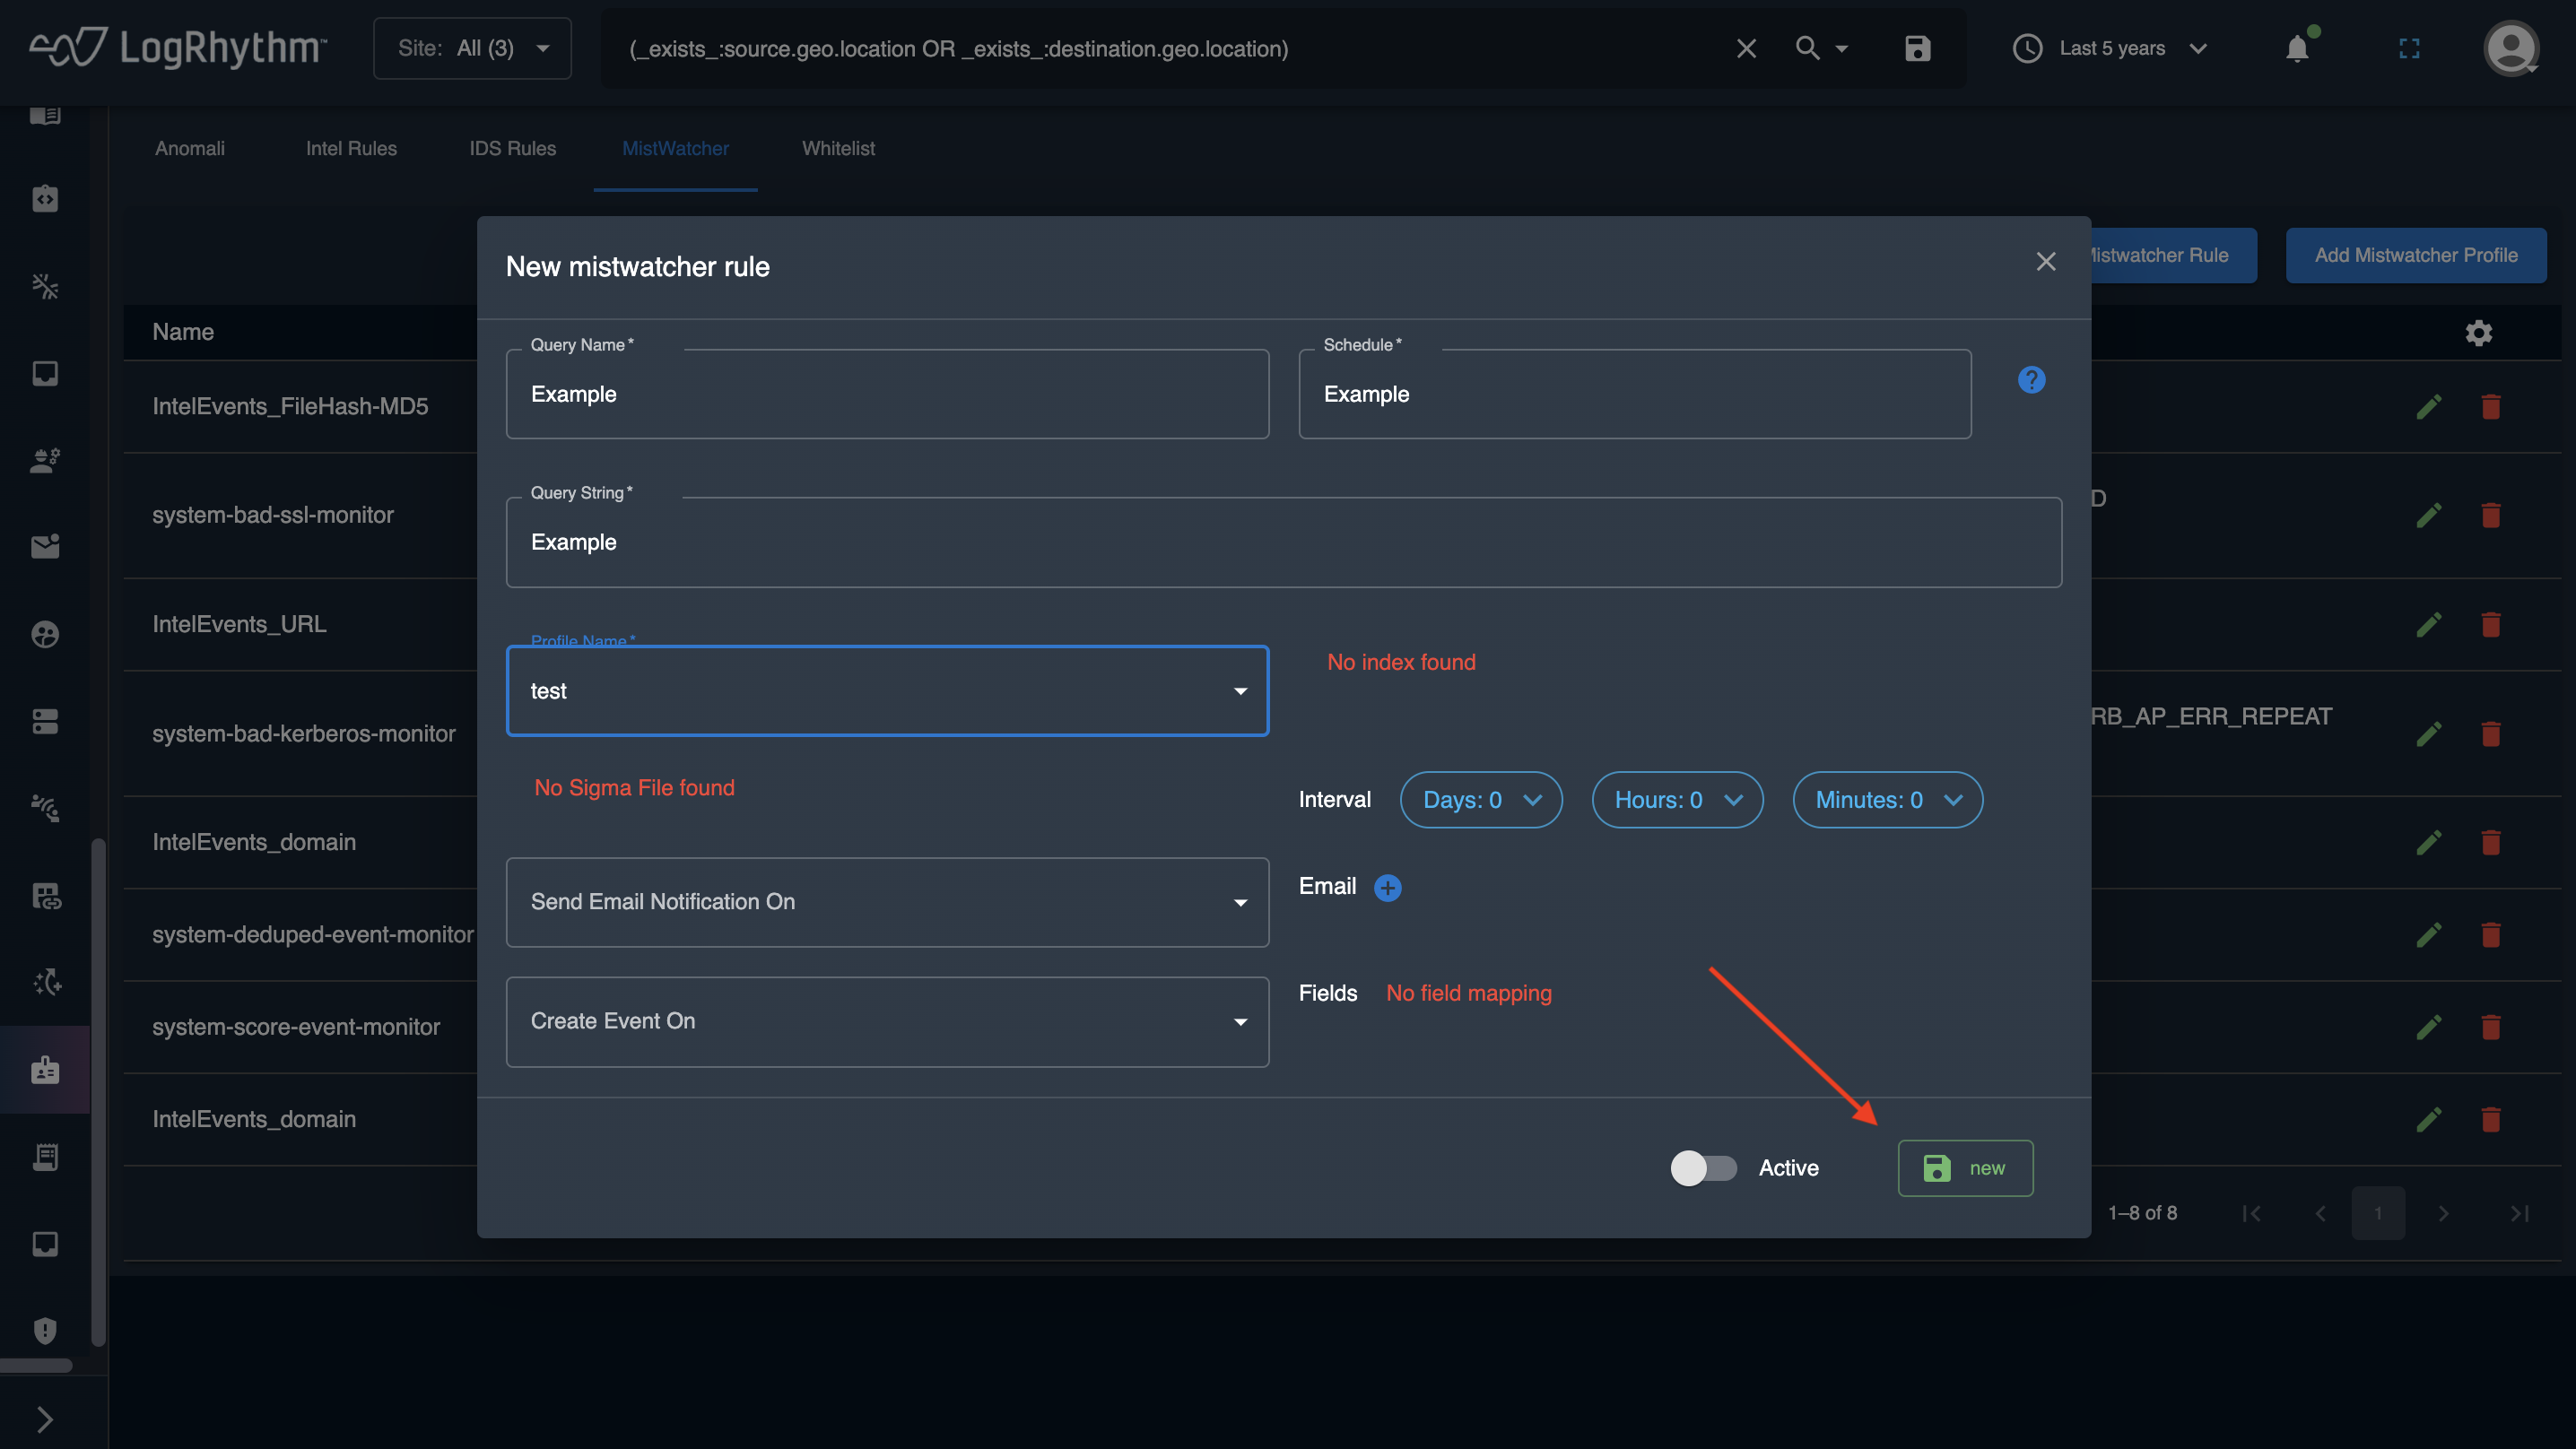Delete the IntelEvents_FileHash-MD5 rule
Image resolution: width=2576 pixels, height=1449 pixels.
(x=2490, y=407)
